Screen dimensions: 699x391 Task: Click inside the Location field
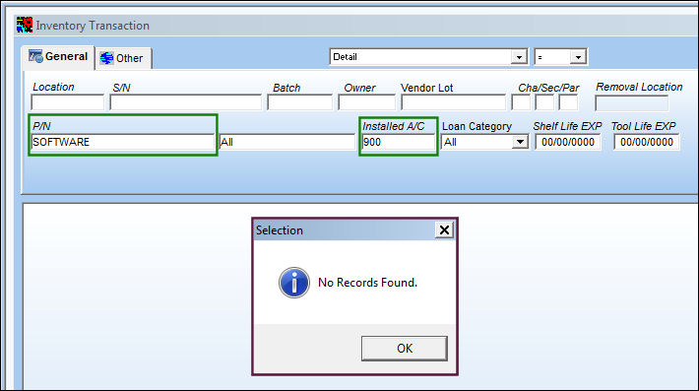pyautogui.click(x=67, y=102)
